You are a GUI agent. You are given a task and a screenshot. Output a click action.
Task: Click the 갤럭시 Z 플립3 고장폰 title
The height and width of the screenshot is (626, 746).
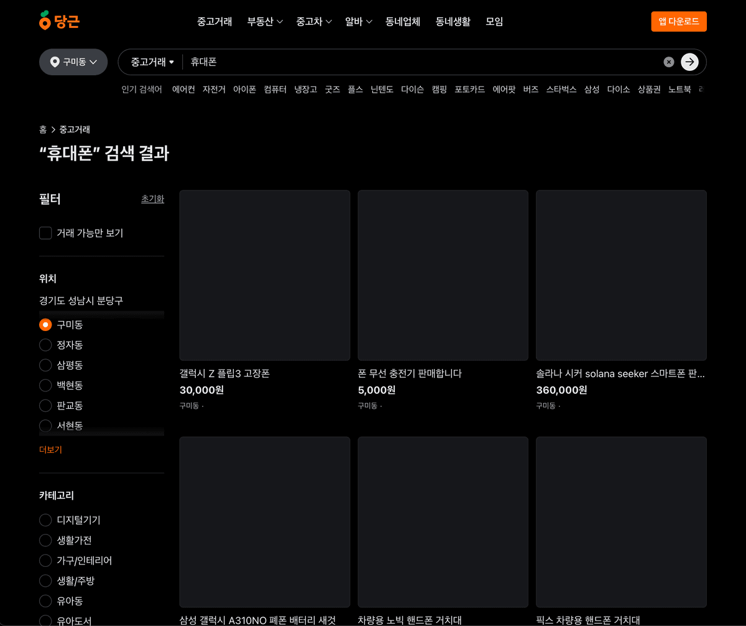[224, 373]
